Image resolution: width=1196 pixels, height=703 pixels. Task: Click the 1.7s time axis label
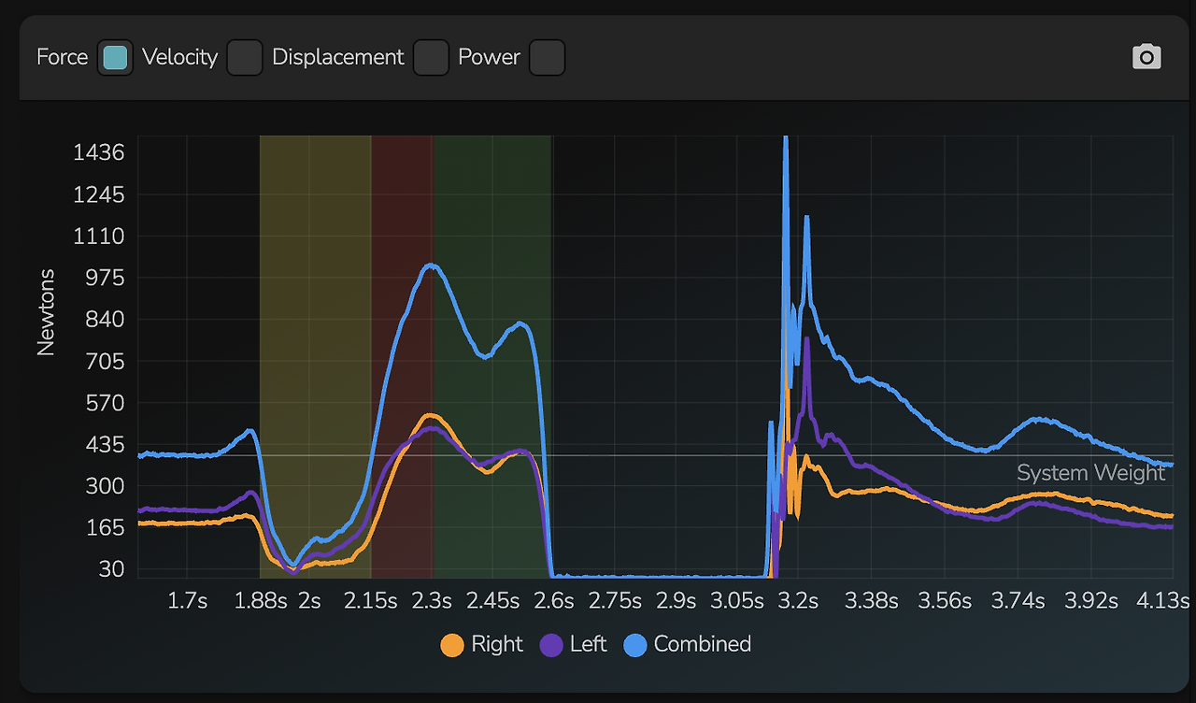click(188, 600)
